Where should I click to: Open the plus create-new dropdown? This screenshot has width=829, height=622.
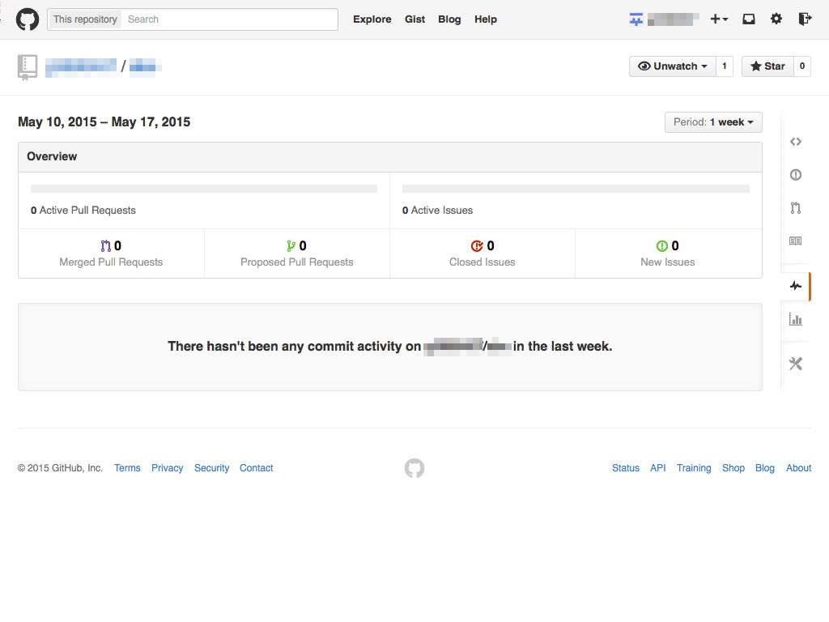tap(719, 19)
